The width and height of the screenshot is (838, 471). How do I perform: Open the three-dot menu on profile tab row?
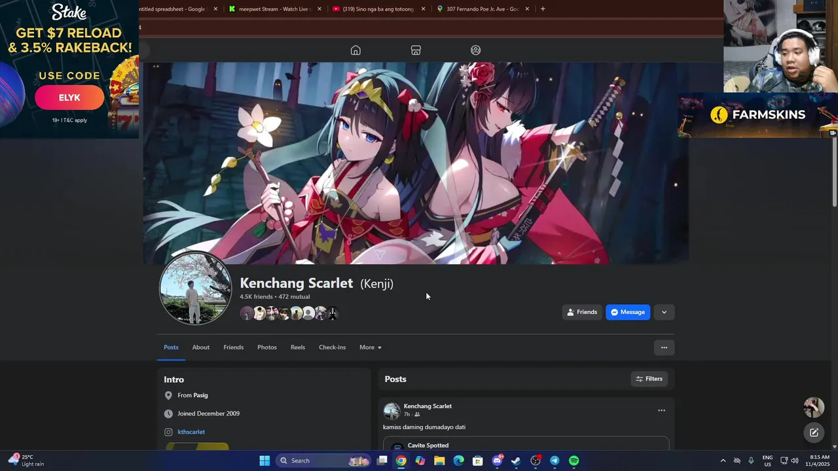coord(664,347)
